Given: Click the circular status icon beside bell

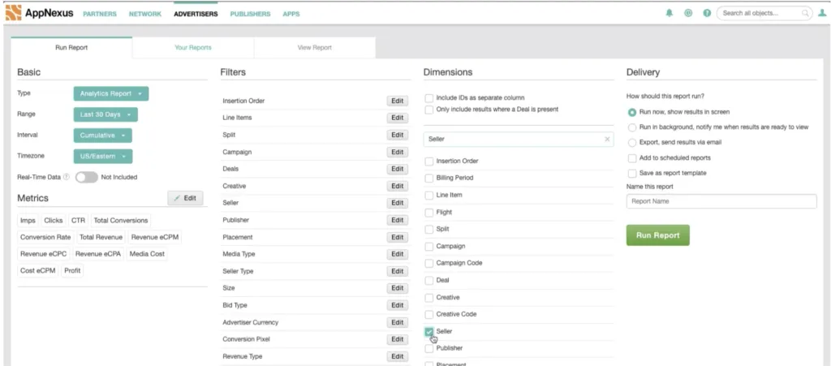Looking at the screenshot, I should (688, 14).
